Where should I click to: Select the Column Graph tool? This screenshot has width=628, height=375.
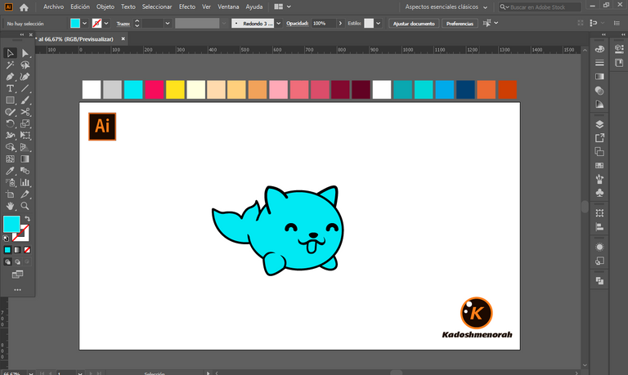click(25, 182)
